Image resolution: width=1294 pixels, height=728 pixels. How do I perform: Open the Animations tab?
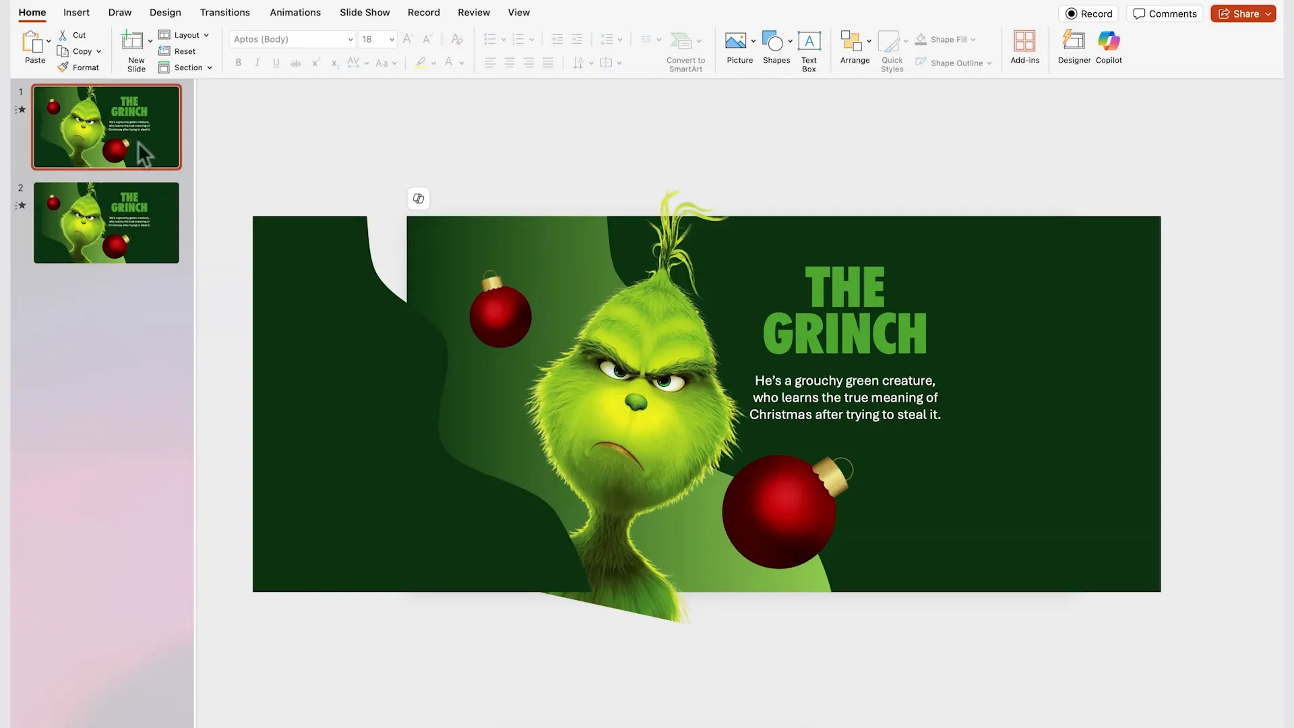click(x=295, y=13)
